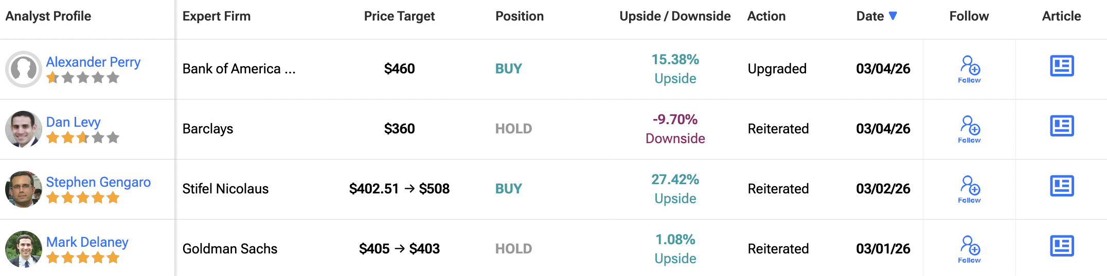
Task: Click the Expert Firm column header
Action: (x=217, y=16)
